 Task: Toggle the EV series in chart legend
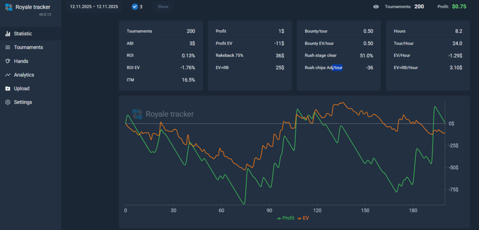(303, 218)
